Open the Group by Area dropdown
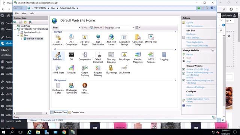240x135 pixels. pyautogui.click(x=125, y=28)
